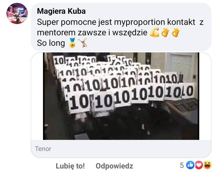Image resolution: width=218 pixels, height=172 pixels.
Task: Open Magiera Kuba's profile picture
Action: (x=17, y=13)
